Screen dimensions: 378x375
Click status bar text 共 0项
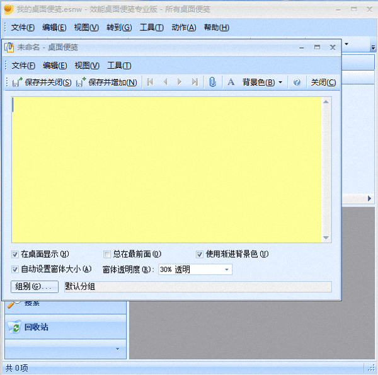17,368
